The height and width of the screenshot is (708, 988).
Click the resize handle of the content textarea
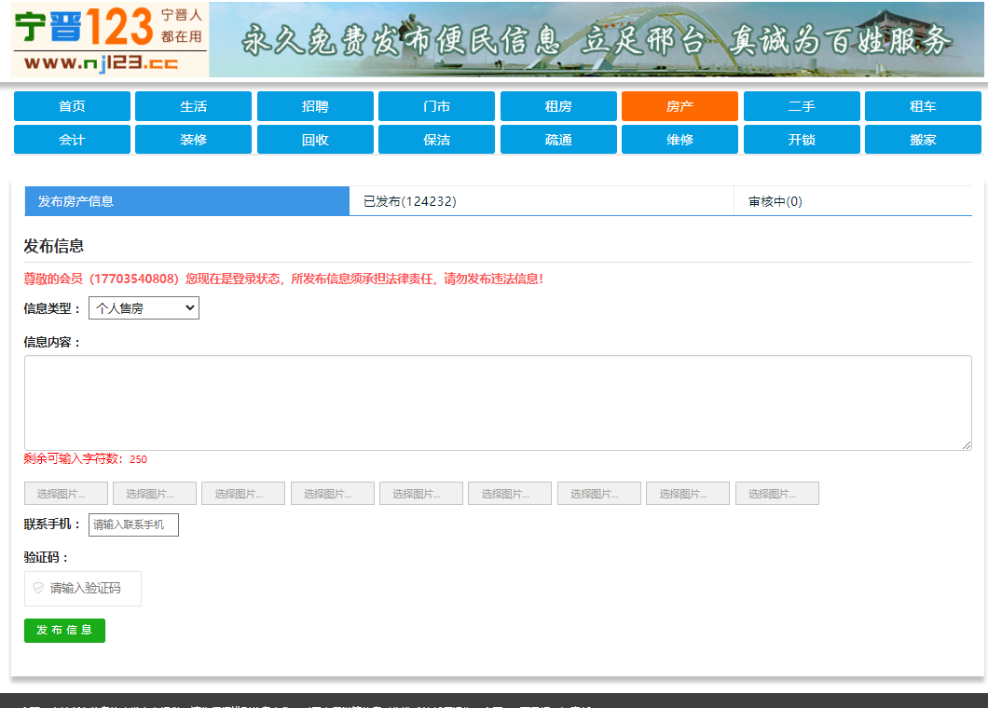pos(967,446)
